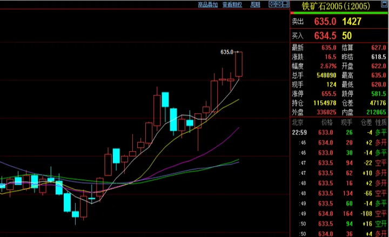
Task: Open the 查看期权 options link
Action: click(231, 4)
